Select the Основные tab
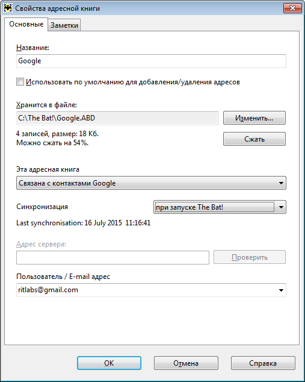 [26, 24]
